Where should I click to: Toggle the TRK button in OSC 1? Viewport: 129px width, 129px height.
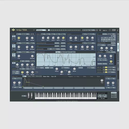click(x=14, y=36)
